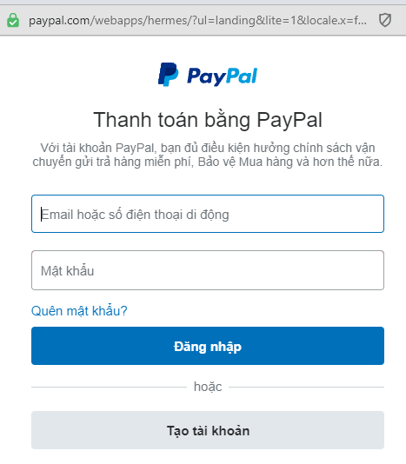
Task: Click the divider line left of "hoặc"
Action: click(109, 387)
